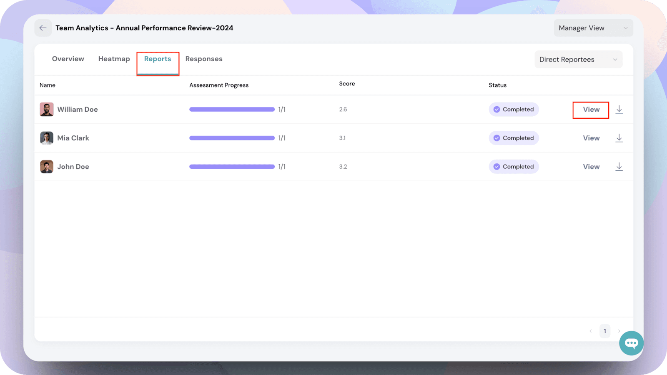This screenshot has width=667, height=375.
Task: Click the back arrow button
Action: pos(43,28)
